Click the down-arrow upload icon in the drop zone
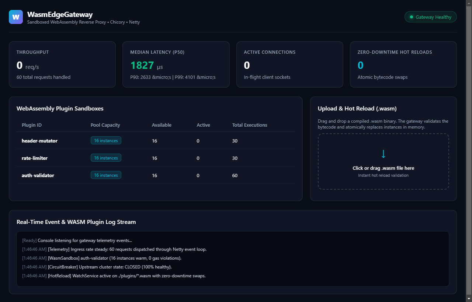The height and width of the screenshot is (302, 472). 383,154
